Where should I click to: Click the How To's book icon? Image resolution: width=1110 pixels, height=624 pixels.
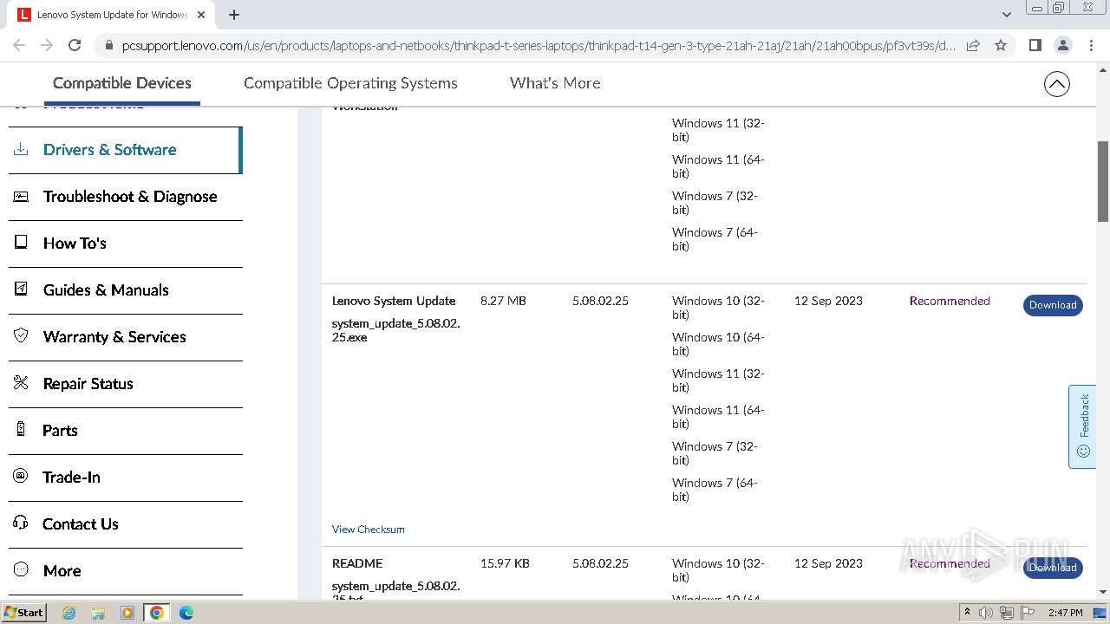(x=21, y=243)
